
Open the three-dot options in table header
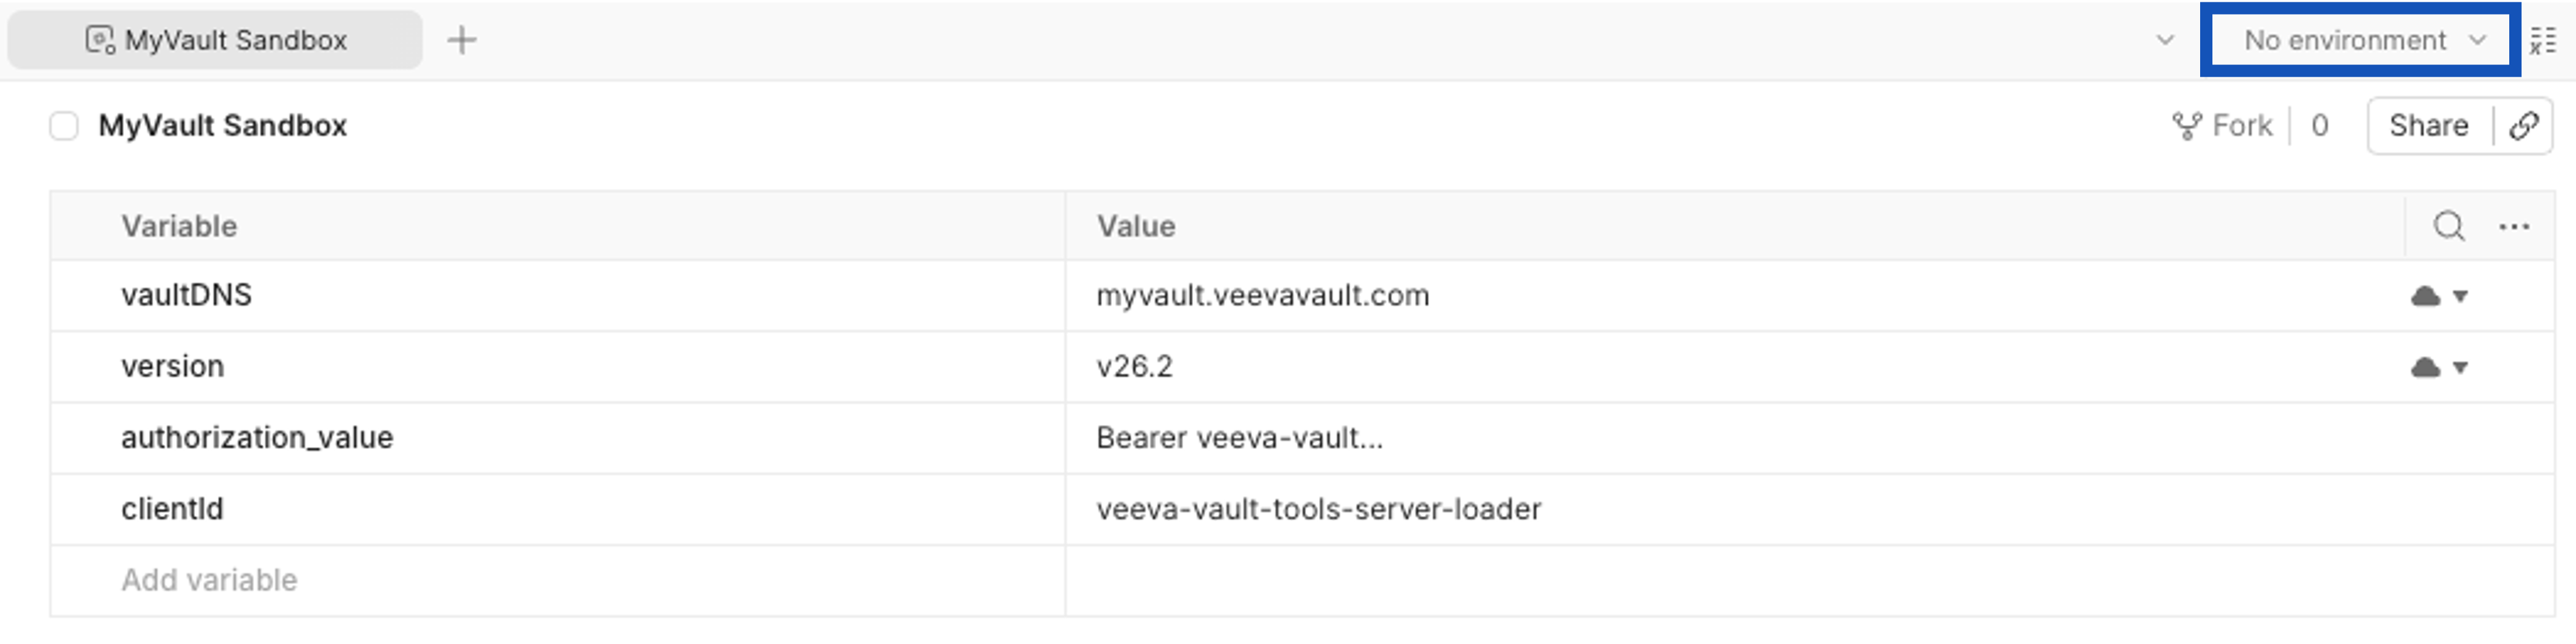coord(2514,226)
